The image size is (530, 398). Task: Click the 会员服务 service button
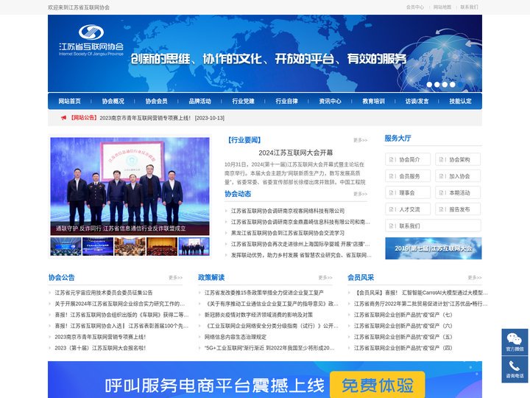pyautogui.click(x=408, y=176)
